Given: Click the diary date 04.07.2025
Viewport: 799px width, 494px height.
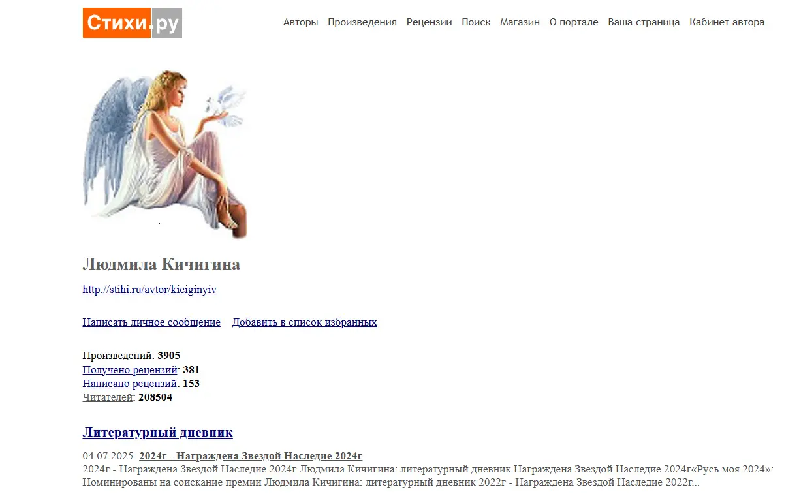Looking at the screenshot, I should pos(110,456).
